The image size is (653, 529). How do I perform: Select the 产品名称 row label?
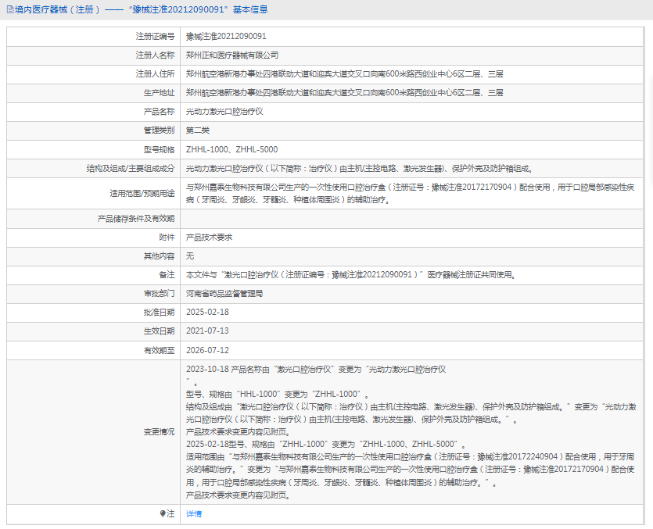159,112
